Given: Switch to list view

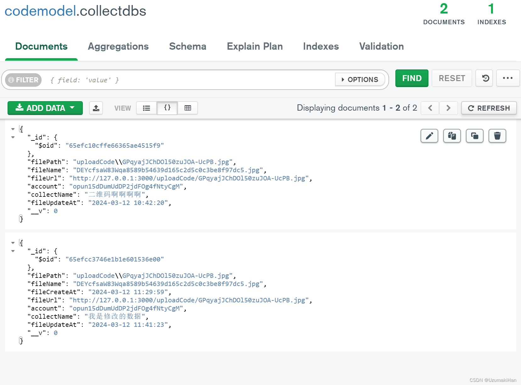Looking at the screenshot, I should click(146, 108).
